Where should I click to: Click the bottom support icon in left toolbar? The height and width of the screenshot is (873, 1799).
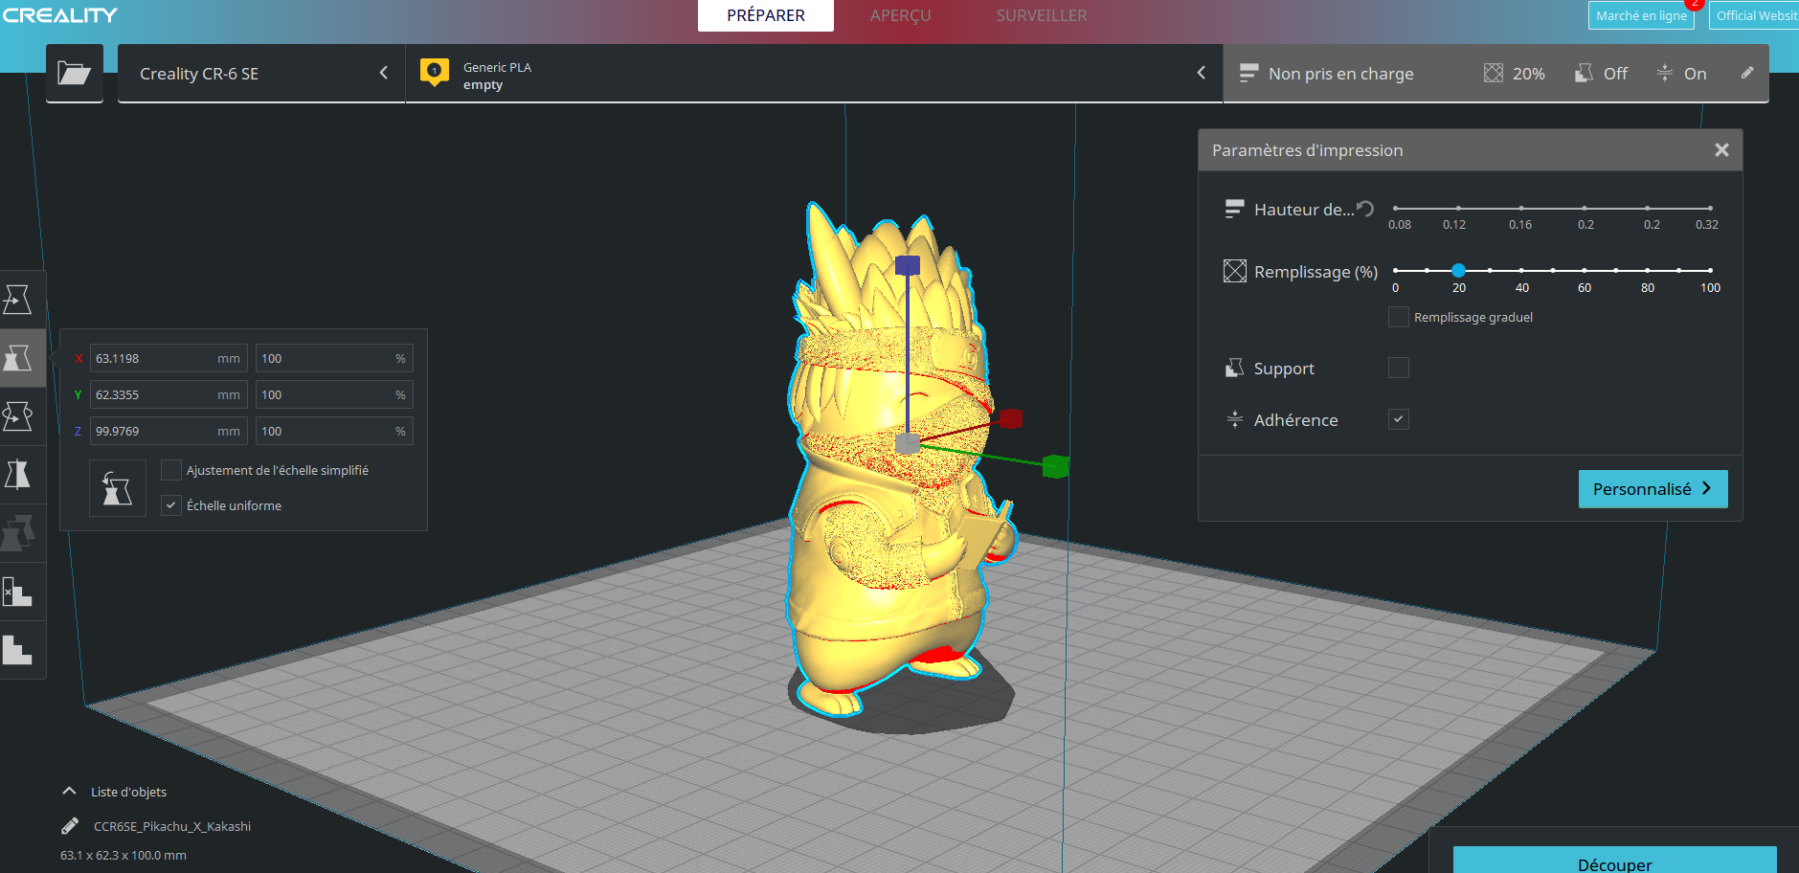click(x=18, y=650)
